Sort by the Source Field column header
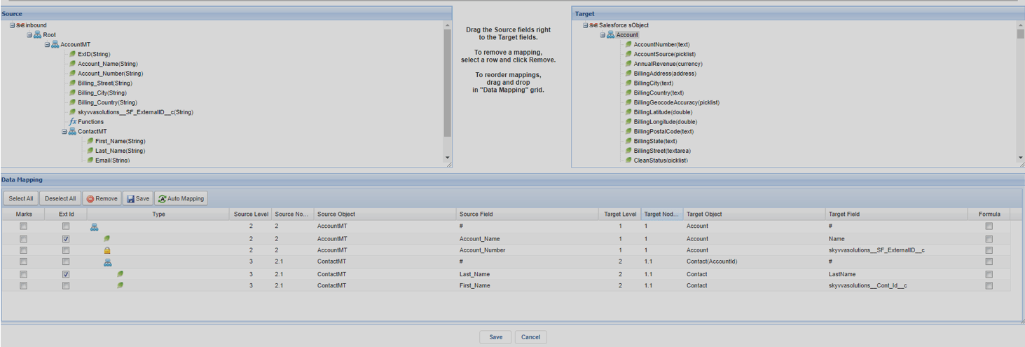Viewport: 1025px width, 347px height. coord(525,214)
